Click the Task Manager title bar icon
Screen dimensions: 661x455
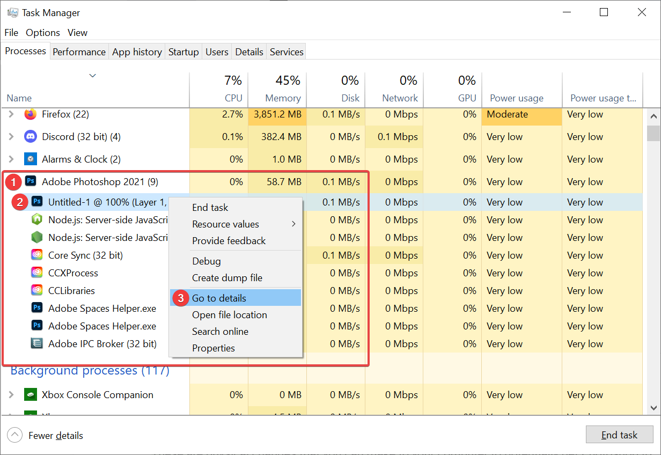[13, 12]
